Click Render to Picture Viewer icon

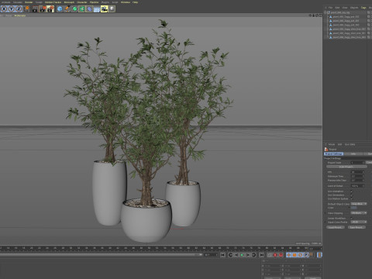43,9
